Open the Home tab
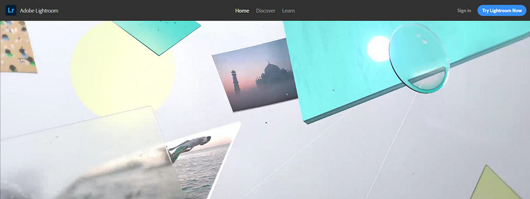This screenshot has height=199, width=530. [242, 11]
